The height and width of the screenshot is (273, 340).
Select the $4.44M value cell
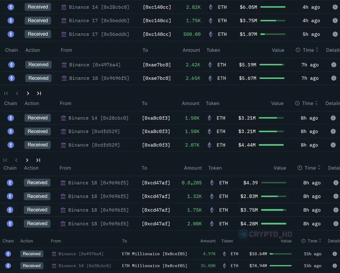click(x=247, y=145)
